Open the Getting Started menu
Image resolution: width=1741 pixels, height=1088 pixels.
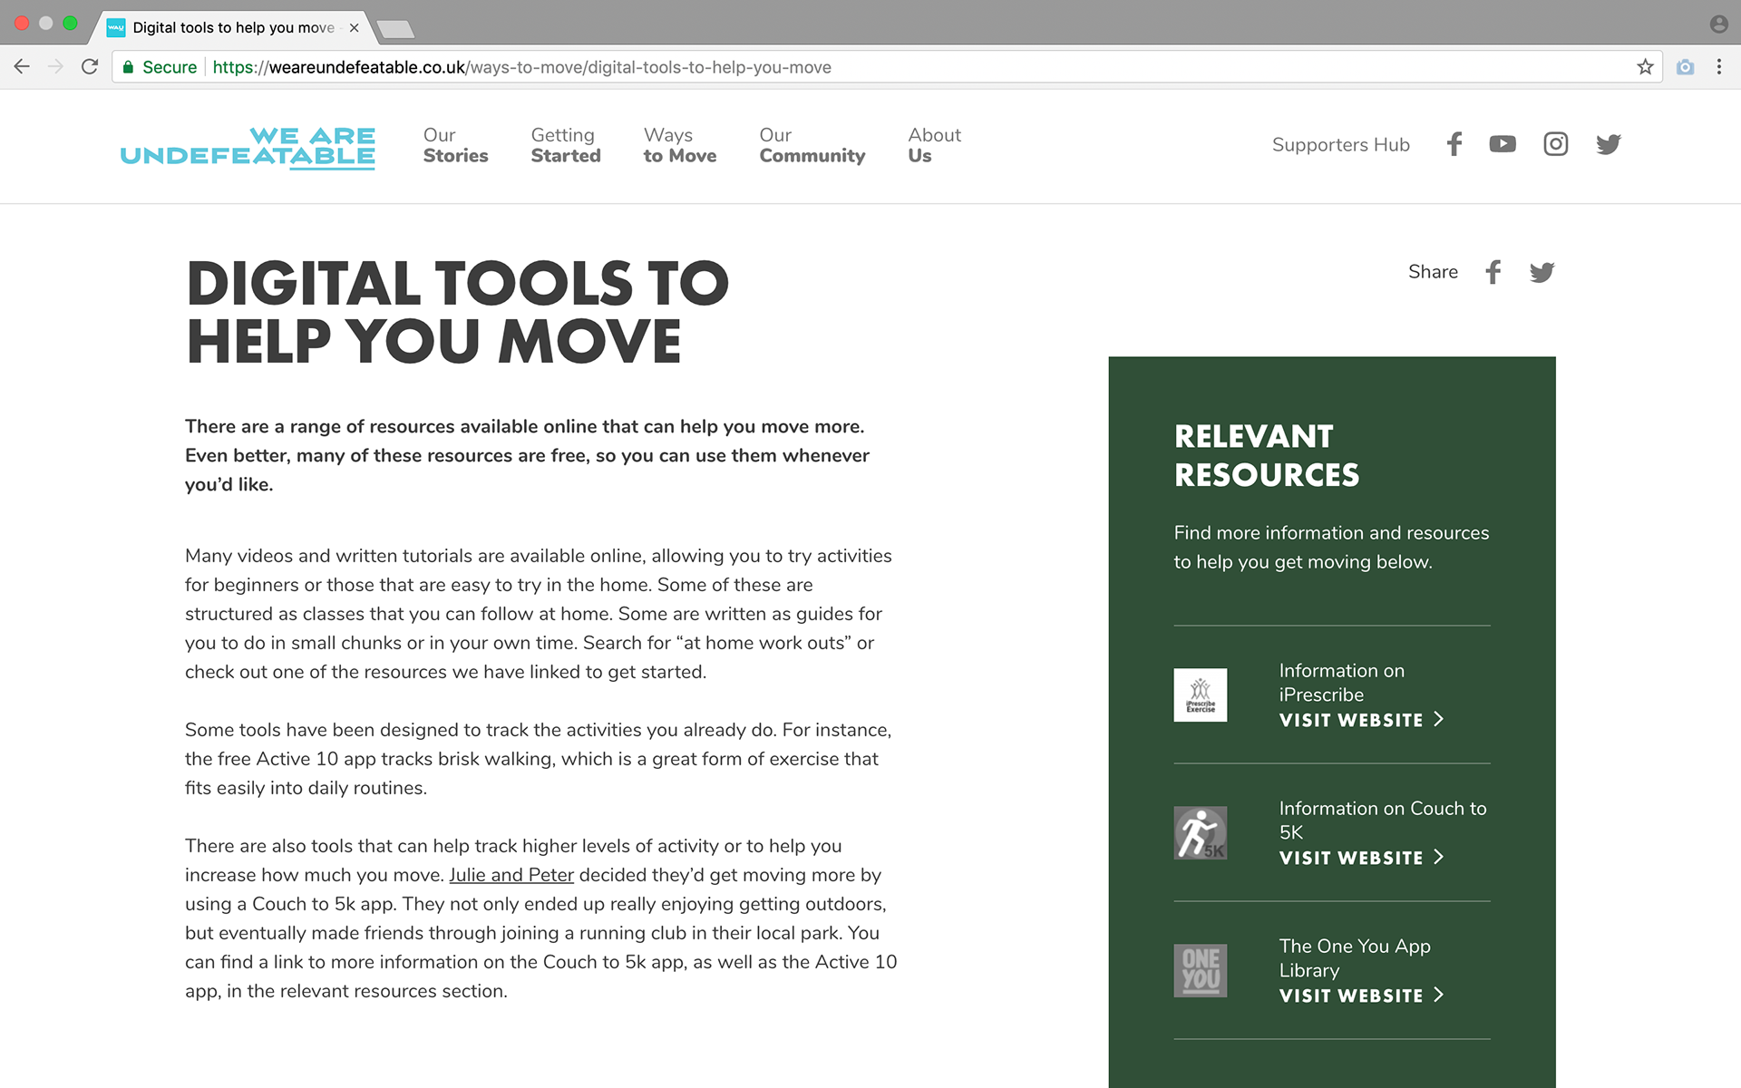(x=566, y=145)
